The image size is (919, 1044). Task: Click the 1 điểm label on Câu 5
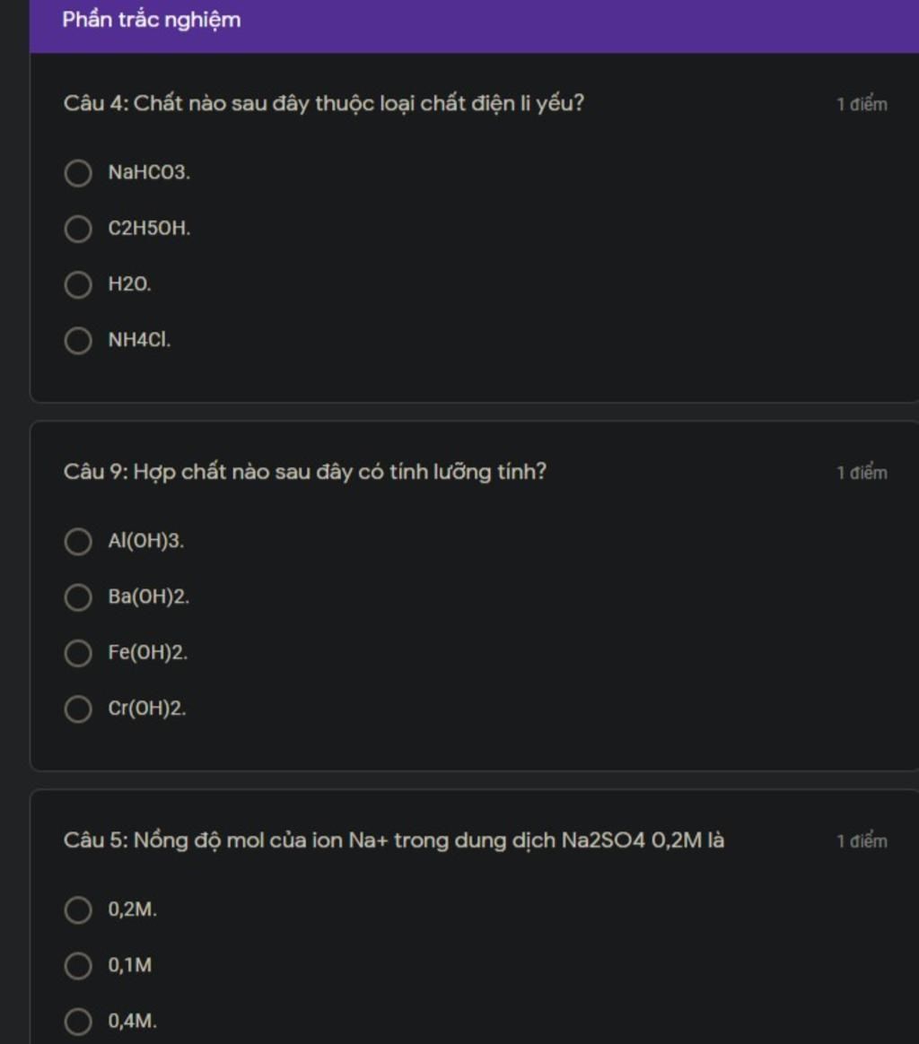tap(862, 841)
